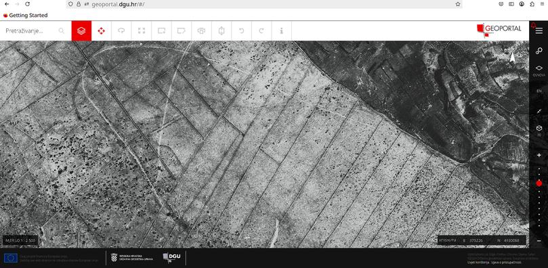548x268 pixels.
Task: Open the Uvjeti korištenja link
Action: pyautogui.click(x=478, y=262)
